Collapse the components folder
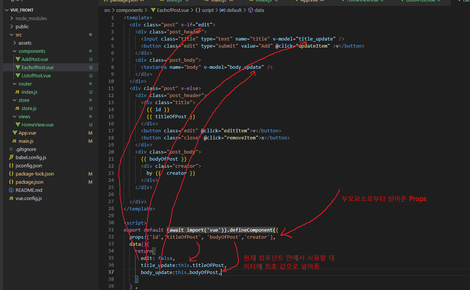 (15, 51)
